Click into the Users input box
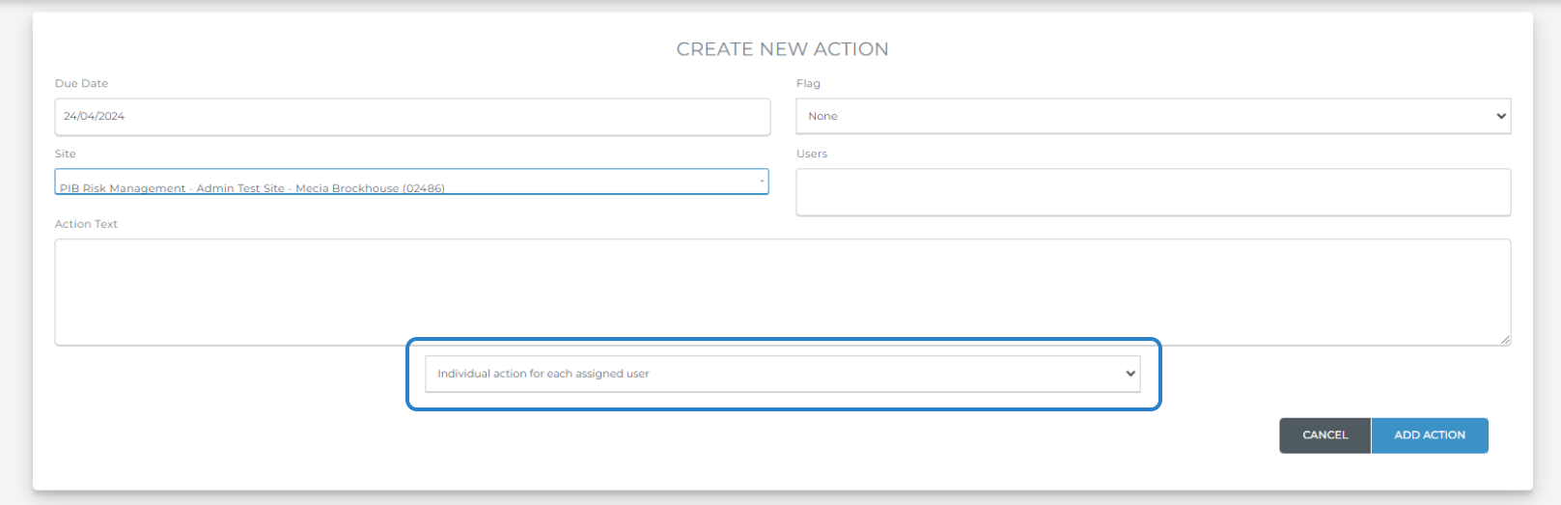The image size is (1561, 505). pyautogui.click(x=1153, y=192)
